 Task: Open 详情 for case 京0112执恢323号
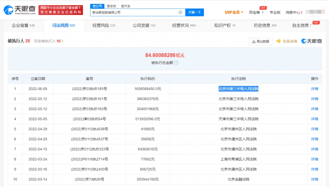[x=315, y=149]
